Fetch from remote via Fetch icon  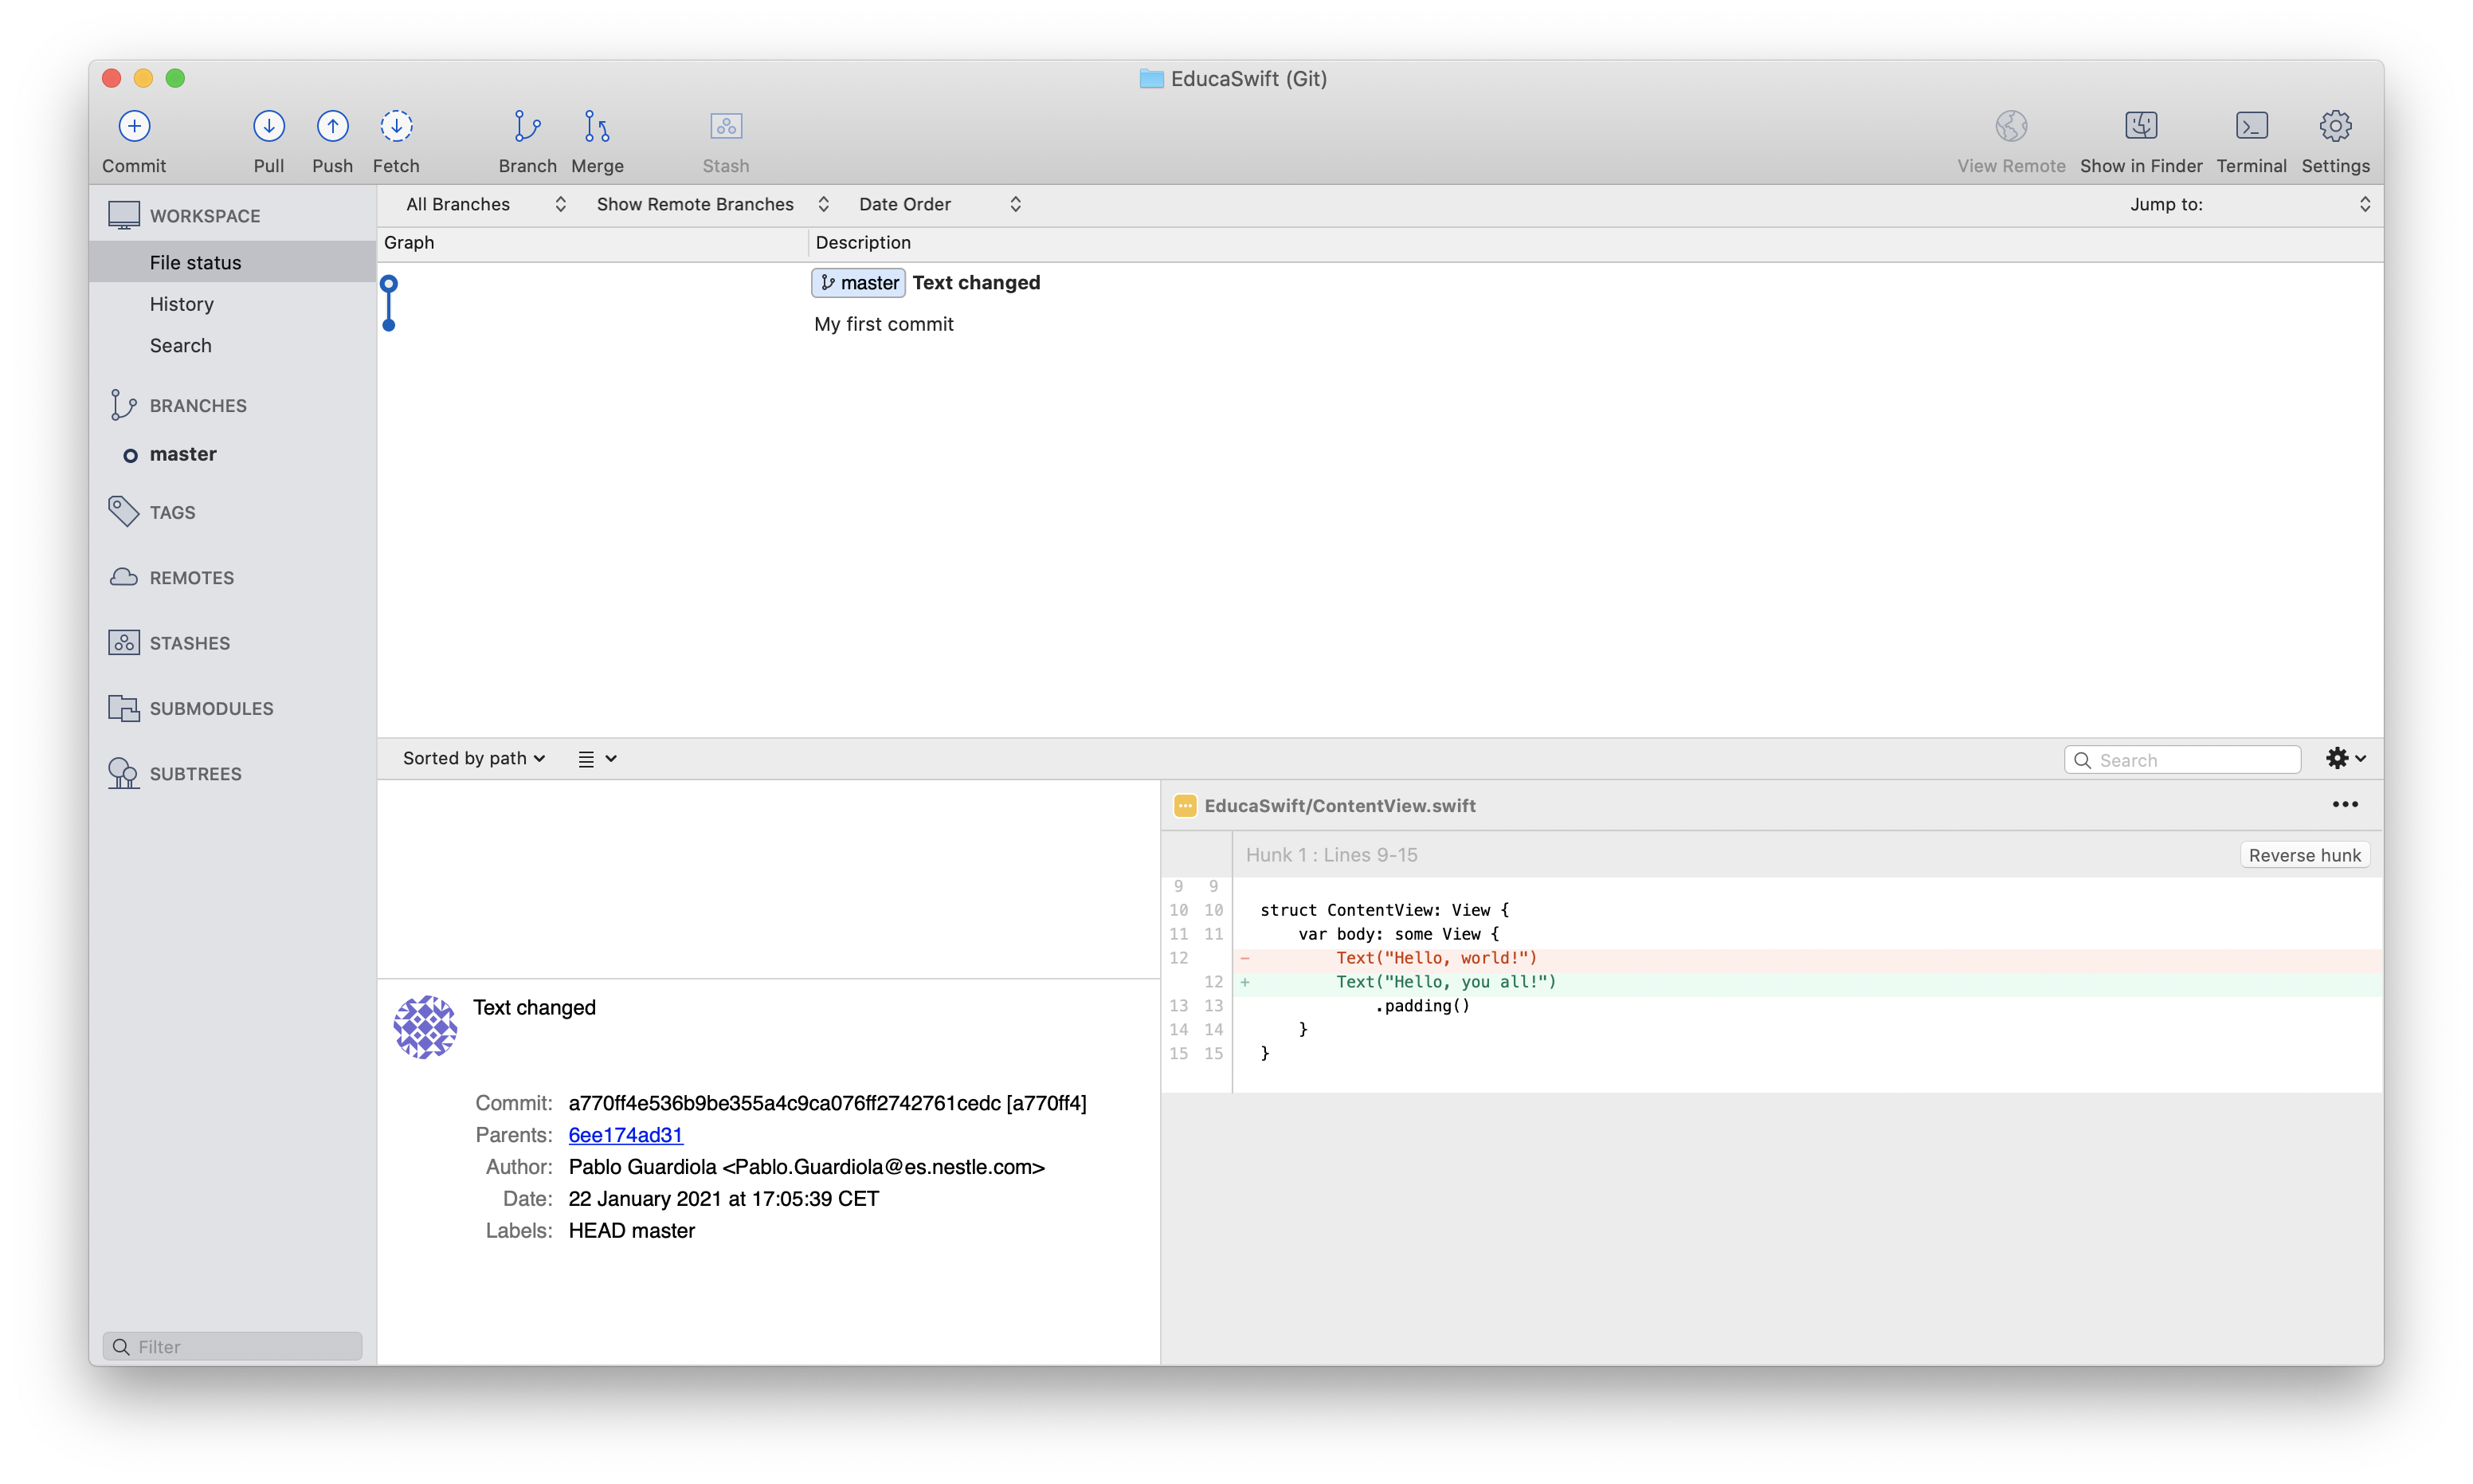click(396, 126)
